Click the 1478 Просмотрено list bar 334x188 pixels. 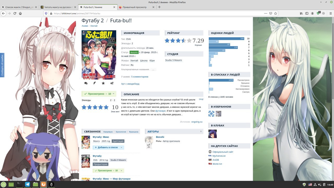tap(221, 80)
